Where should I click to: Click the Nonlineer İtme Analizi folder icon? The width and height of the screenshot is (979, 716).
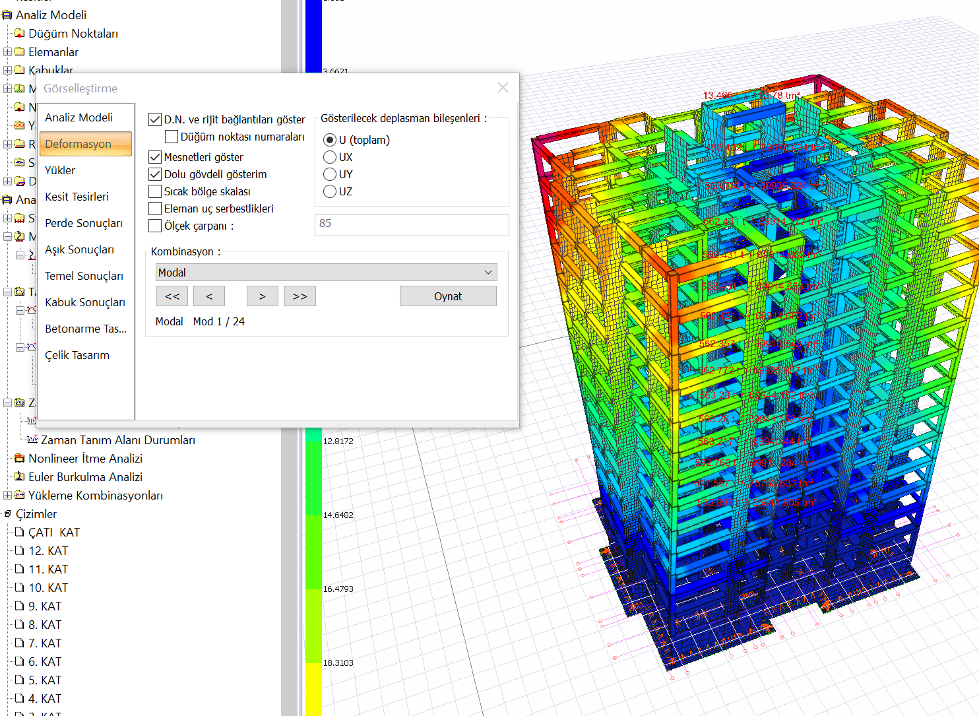point(20,459)
